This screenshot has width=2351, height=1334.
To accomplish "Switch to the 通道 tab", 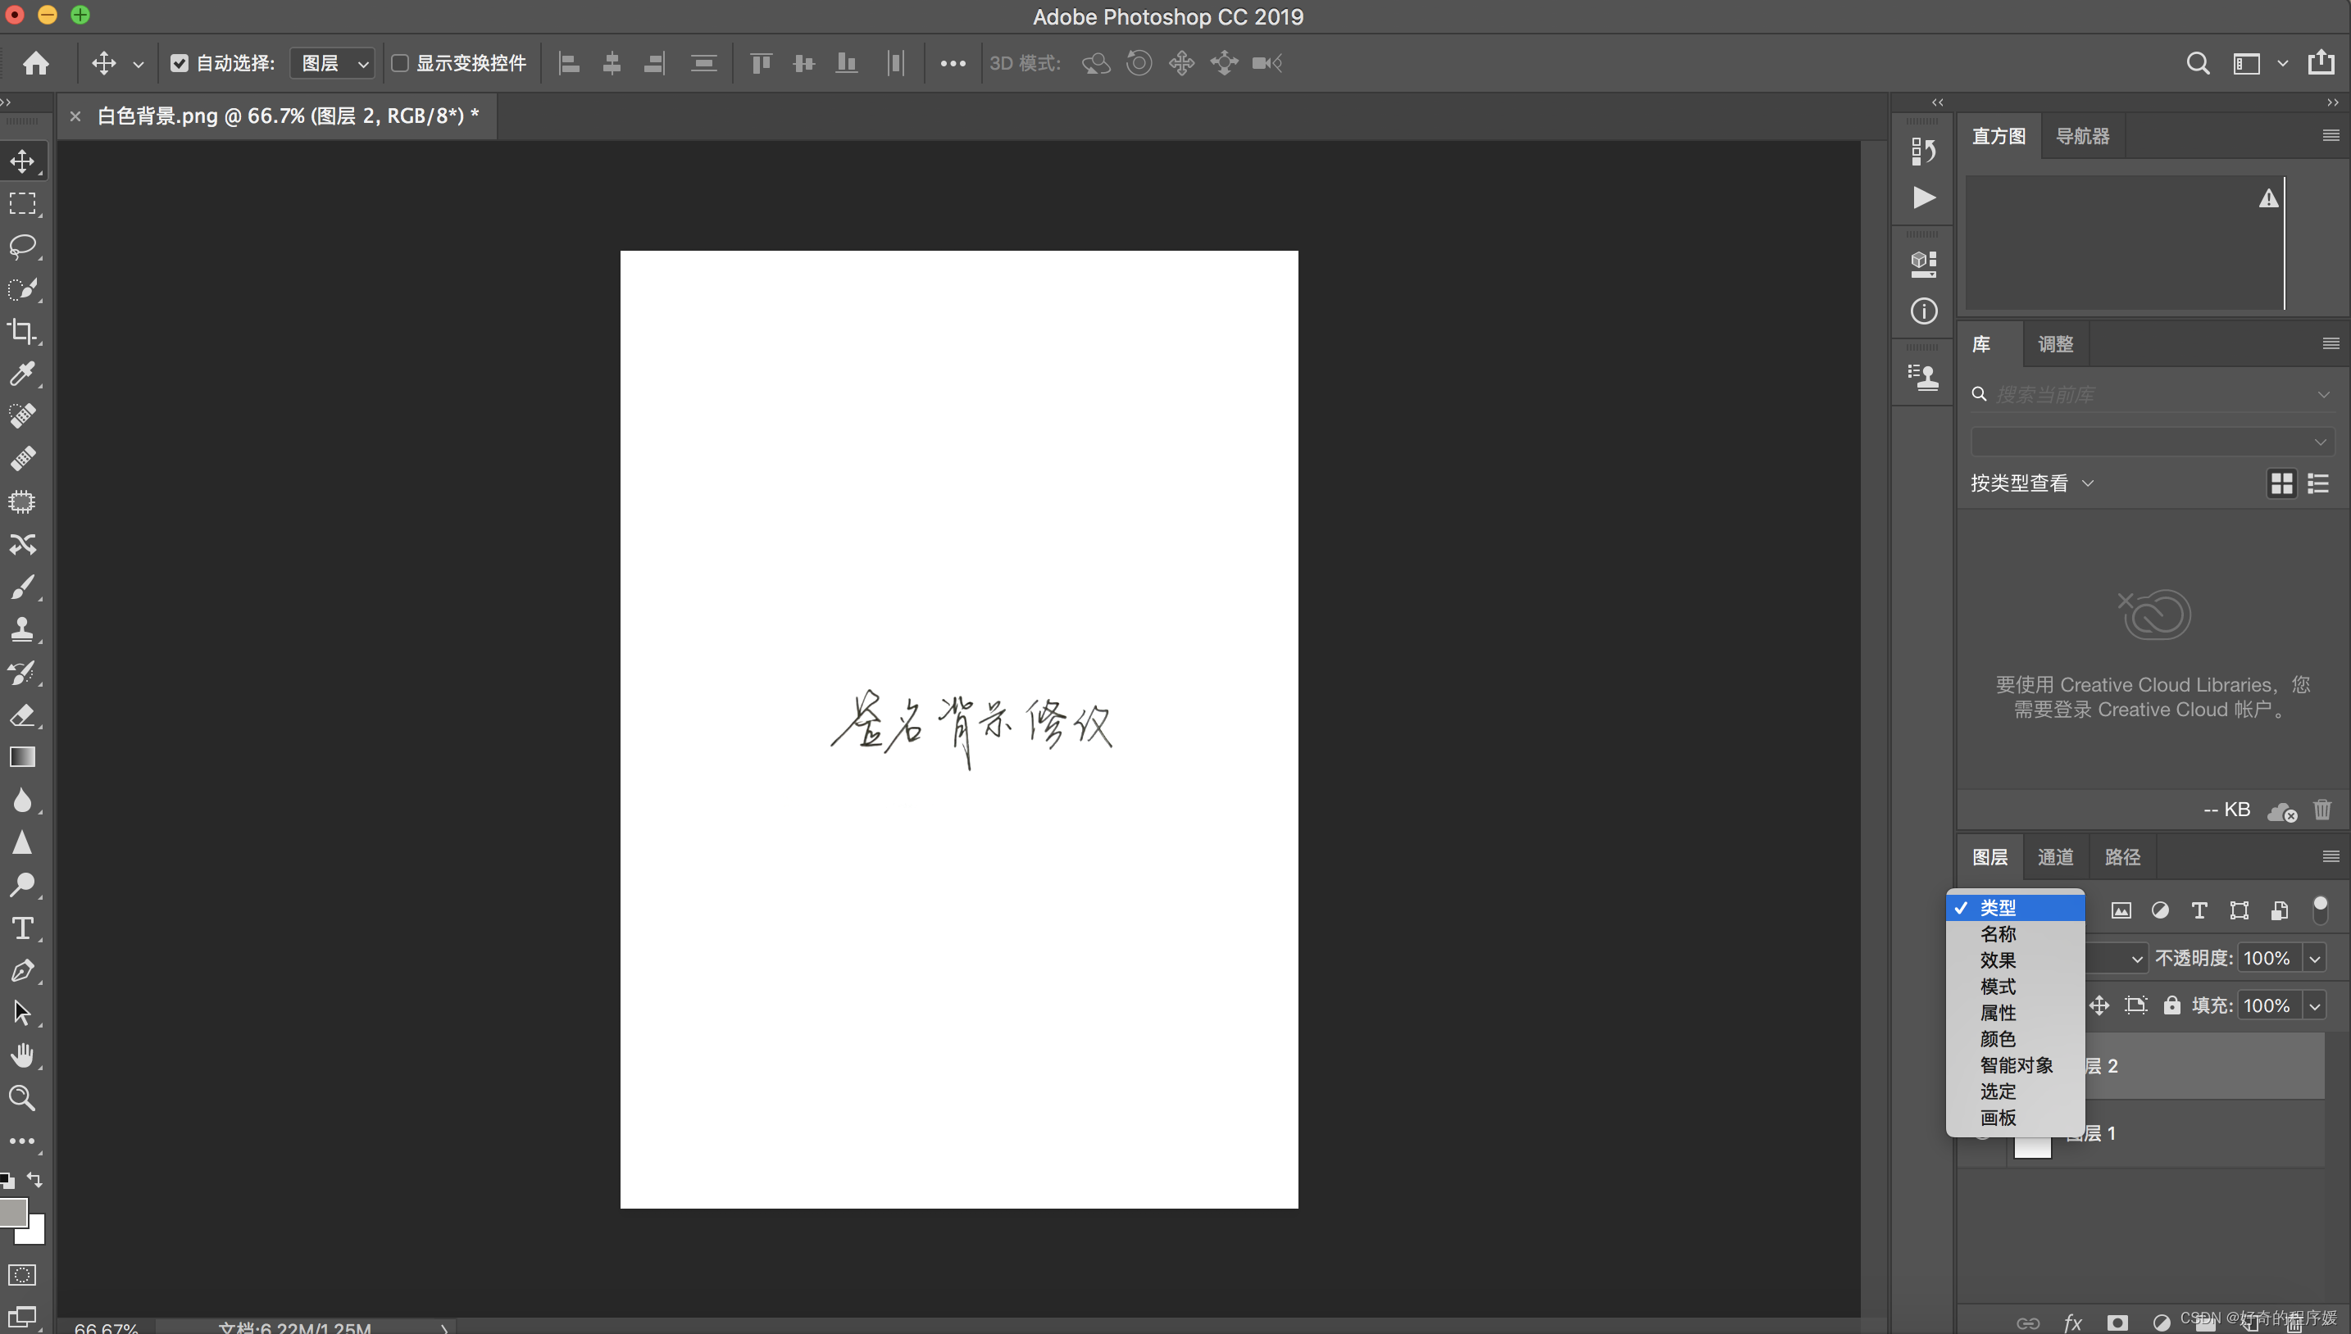I will point(2055,856).
